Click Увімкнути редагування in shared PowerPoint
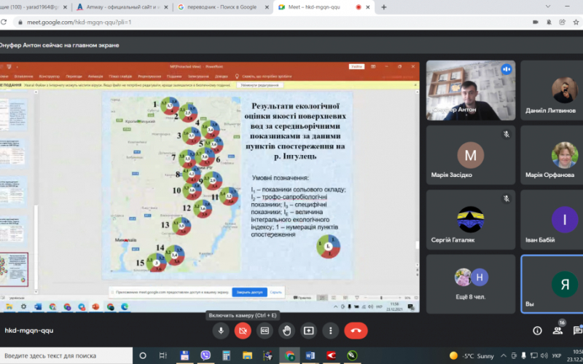This screenshot has height=364, width=583. click(x=259, y=85)
